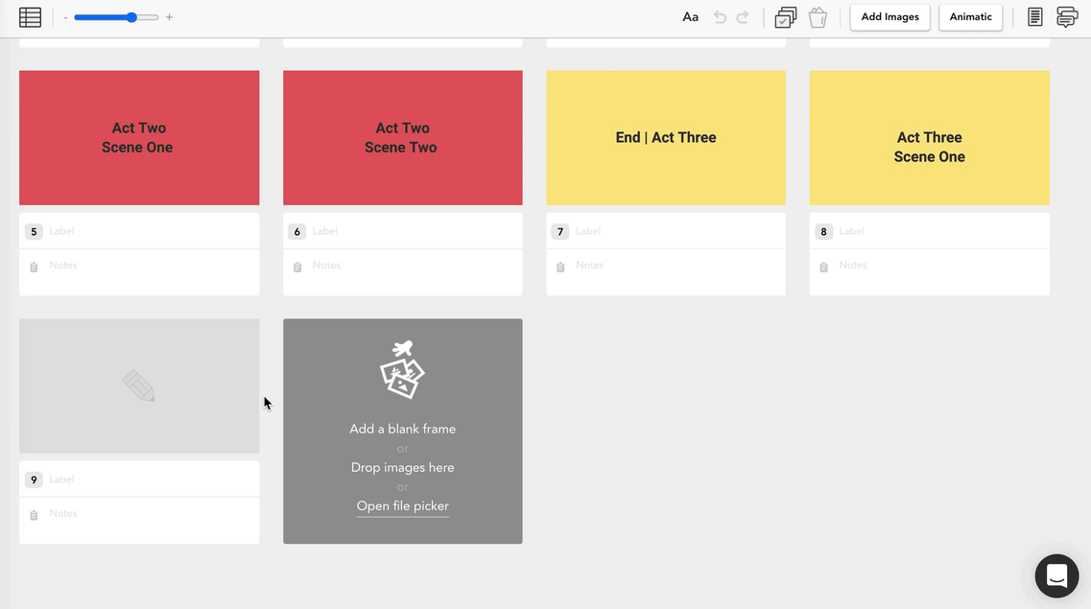Open the chat support widget
The width and height of the screenshot is (1091, 609).
[x=1056, y=575]
